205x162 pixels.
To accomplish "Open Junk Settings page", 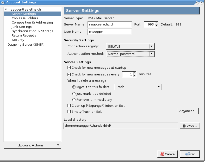I will (x=22, y=27).
